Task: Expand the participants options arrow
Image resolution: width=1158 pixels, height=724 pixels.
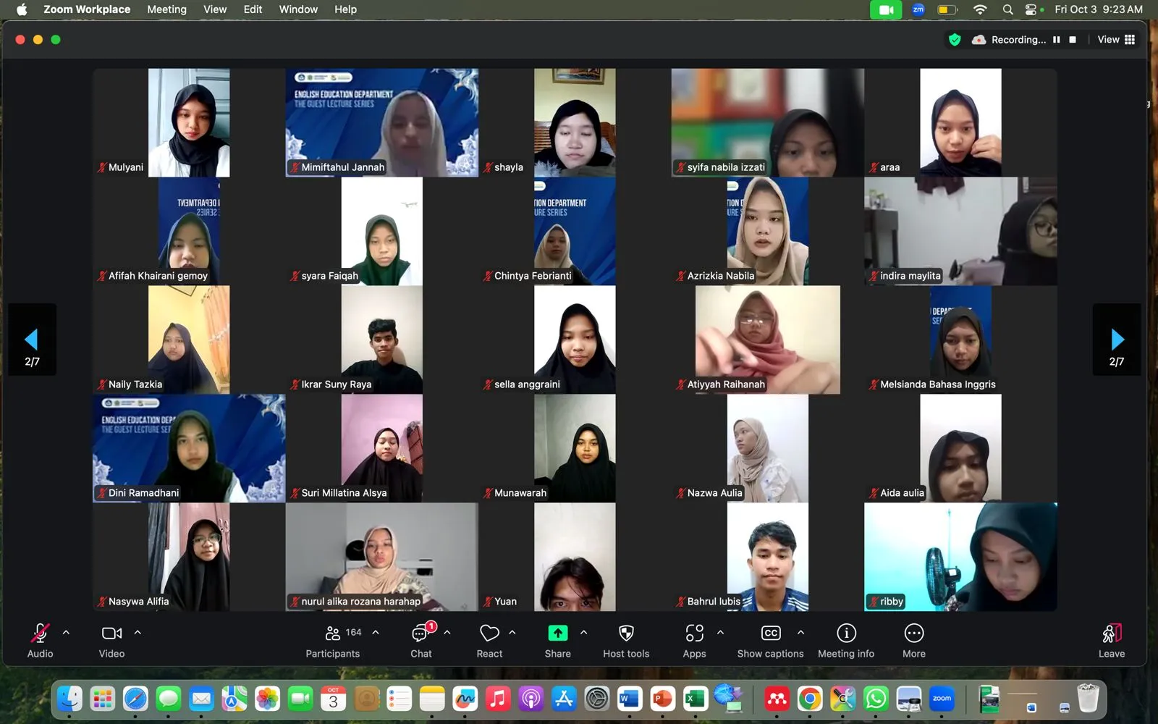Action: pyautogui.click(x=376, y=632)
